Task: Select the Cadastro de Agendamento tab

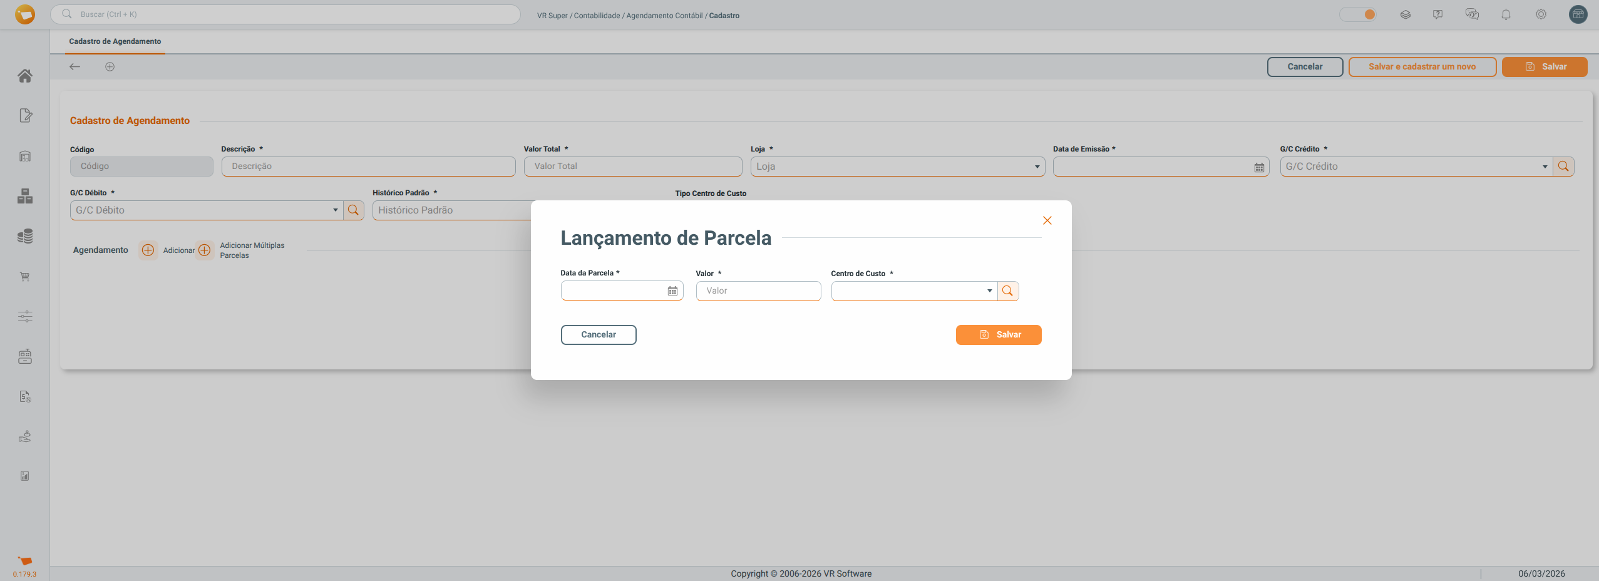Action: pos(115,41)
